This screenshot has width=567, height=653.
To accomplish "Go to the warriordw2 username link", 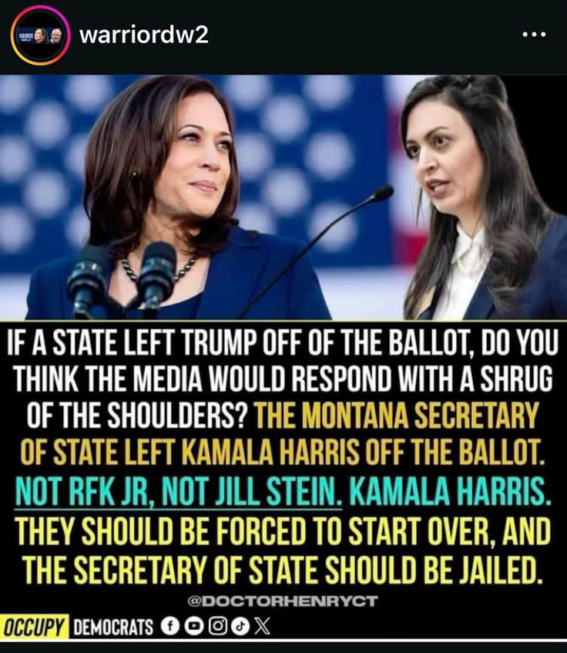I will pos(143,35).
